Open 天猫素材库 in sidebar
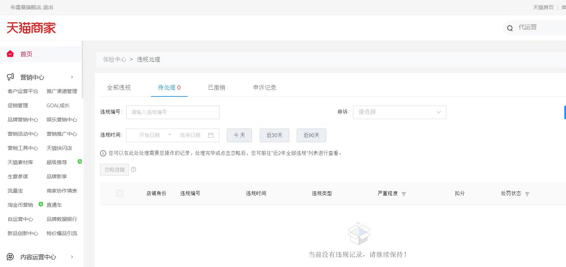The width and height of the screenshot is (566, 267). (x=20, y=162)
